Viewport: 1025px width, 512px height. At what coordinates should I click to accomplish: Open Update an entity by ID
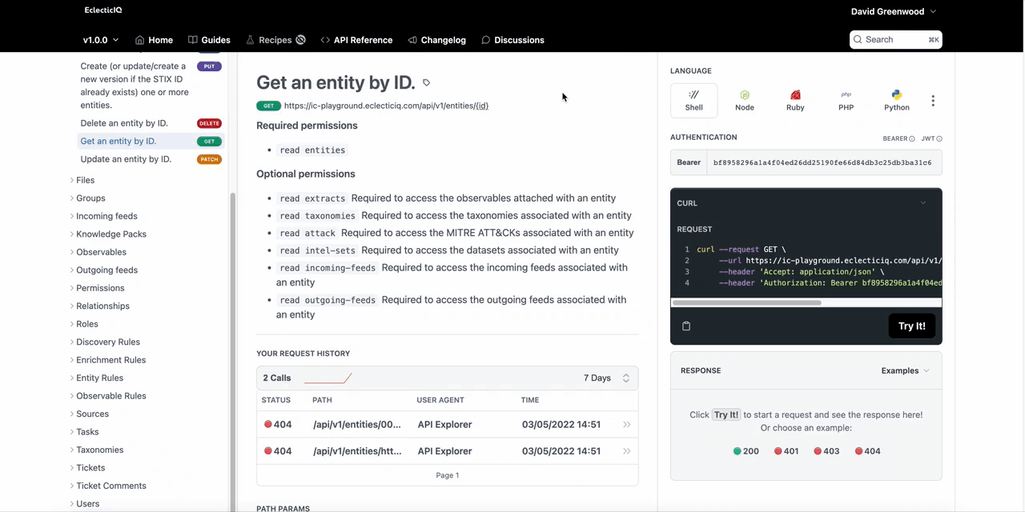coord(126,159)
